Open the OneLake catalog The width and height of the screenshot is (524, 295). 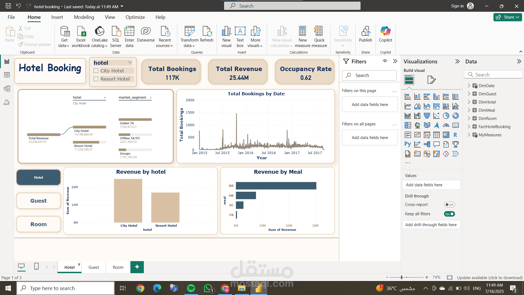(99, 37)
